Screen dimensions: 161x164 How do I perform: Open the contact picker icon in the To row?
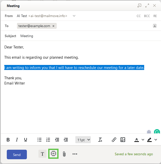155,26
